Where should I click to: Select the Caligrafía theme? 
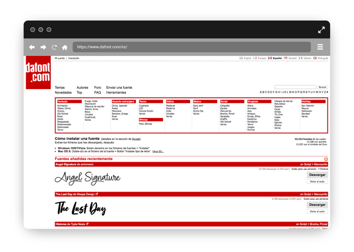click(x=225, y=106)
